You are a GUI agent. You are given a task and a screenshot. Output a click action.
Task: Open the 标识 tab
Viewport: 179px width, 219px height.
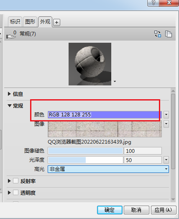[15, 22]
